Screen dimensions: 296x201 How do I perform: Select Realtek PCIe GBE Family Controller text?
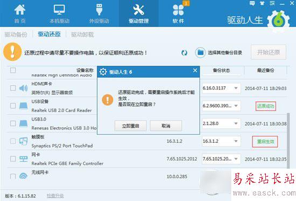click(x=67, y=163)
